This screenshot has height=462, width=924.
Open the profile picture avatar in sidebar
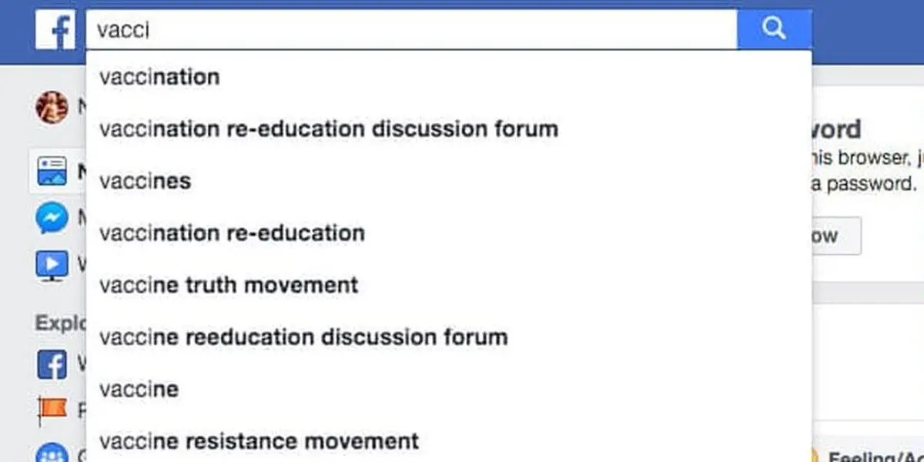pos(52,108)
